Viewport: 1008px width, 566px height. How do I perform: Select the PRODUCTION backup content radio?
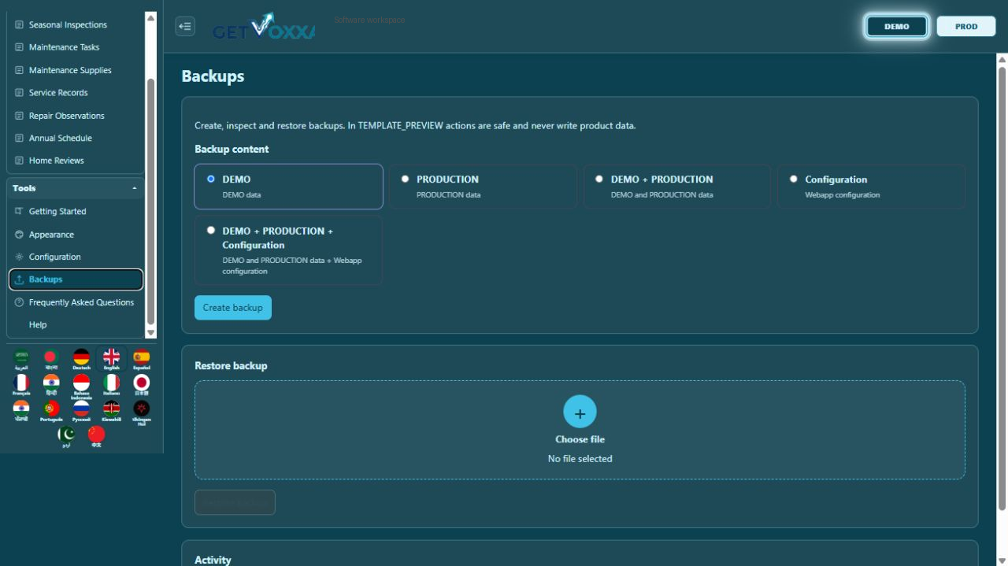point(406,179)
